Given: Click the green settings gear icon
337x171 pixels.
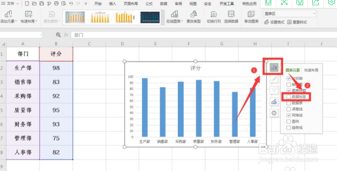Looking at the screenshot, I should (x=331, y=2).
